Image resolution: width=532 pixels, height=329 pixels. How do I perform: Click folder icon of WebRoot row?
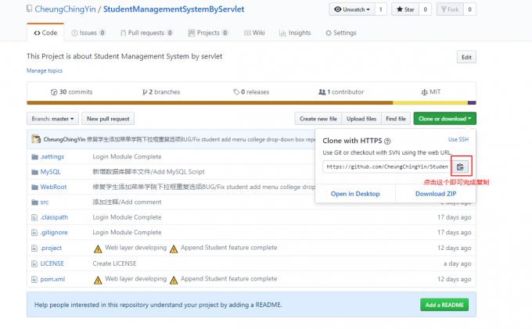pos(34,187)
